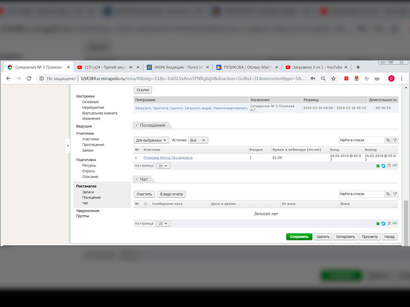This screenshot has width=410, height=307.
Task: Open the pink profile avatar 'C'
Action: (x=391, y=78)
